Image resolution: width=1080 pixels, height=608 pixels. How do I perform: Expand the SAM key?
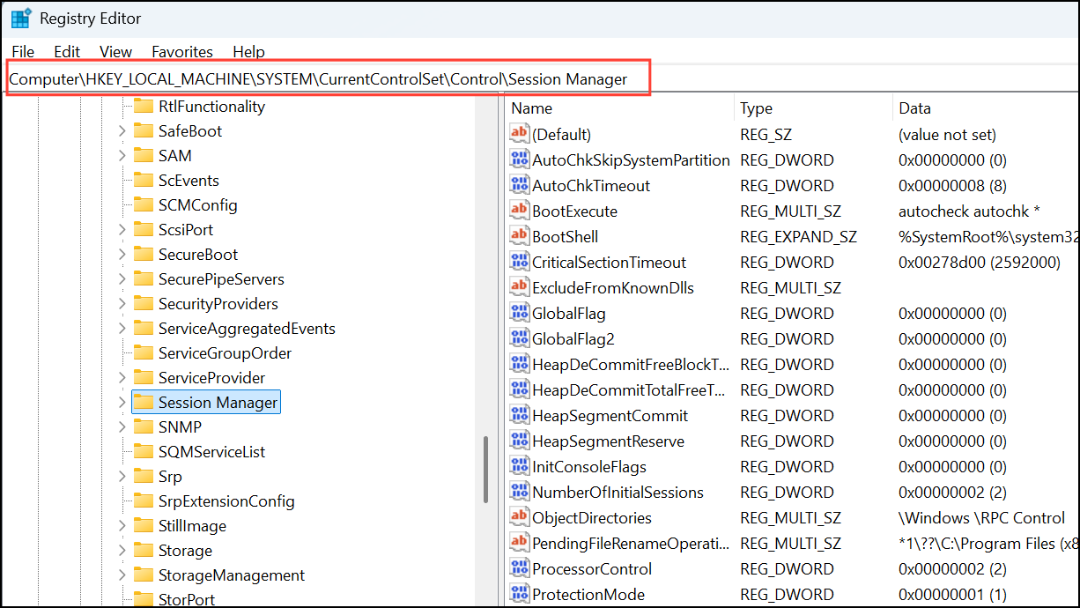(x=122, y=156)
